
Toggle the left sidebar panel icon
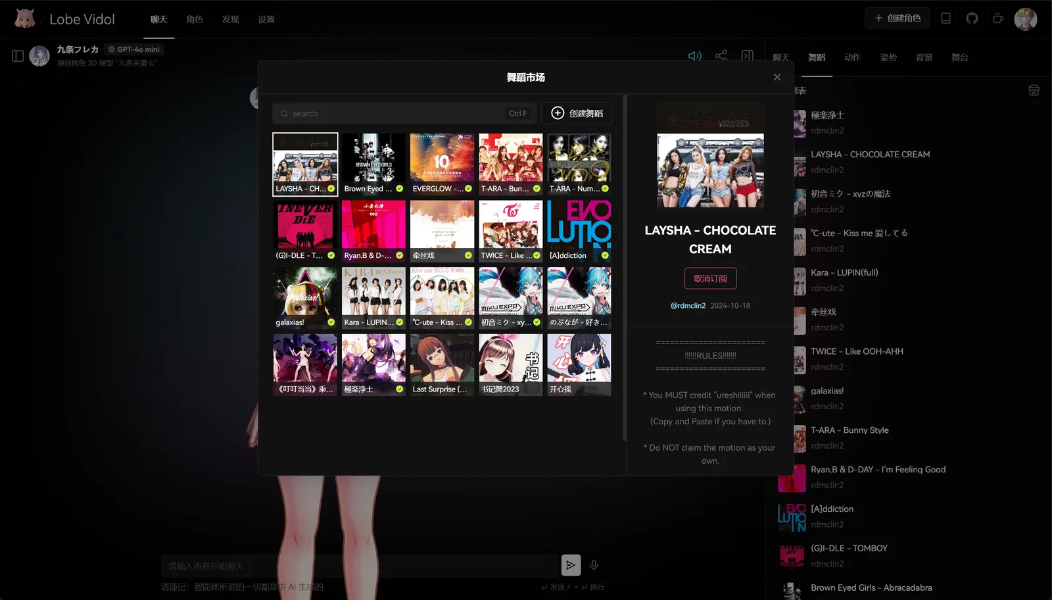point(18,56)
